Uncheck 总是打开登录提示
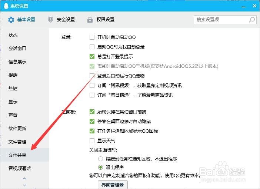The width and height of the screenshot is (260, 189). (92, 56)
